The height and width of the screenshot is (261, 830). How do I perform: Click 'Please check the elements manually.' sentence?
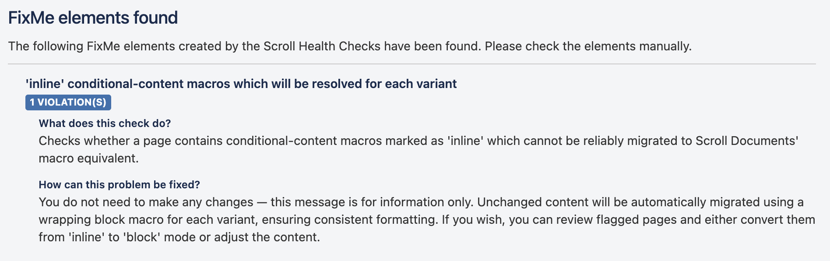click(x=588, y=46)
